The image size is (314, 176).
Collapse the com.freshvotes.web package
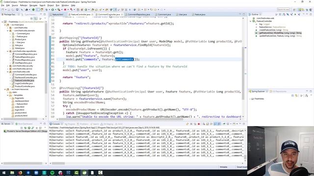[x=8, y=72]
